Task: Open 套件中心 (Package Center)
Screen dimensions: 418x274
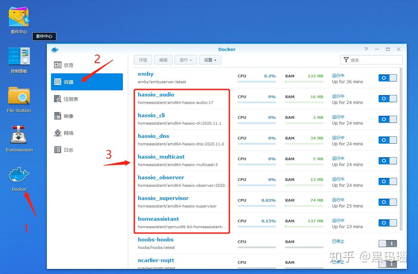Action: (x=19, y=16)
